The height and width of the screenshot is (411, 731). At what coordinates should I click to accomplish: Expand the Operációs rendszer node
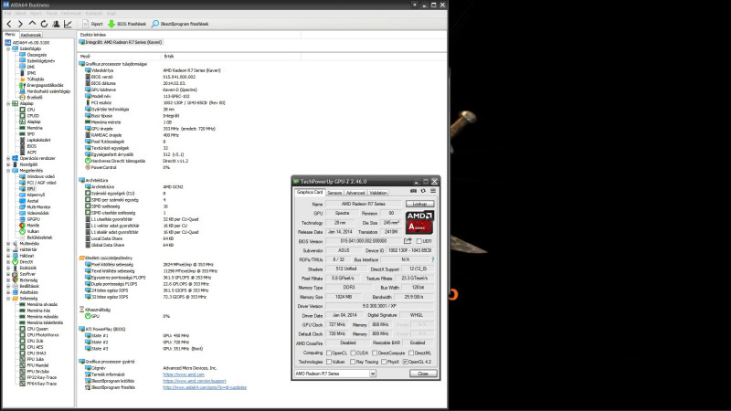[x=8, y=158]
